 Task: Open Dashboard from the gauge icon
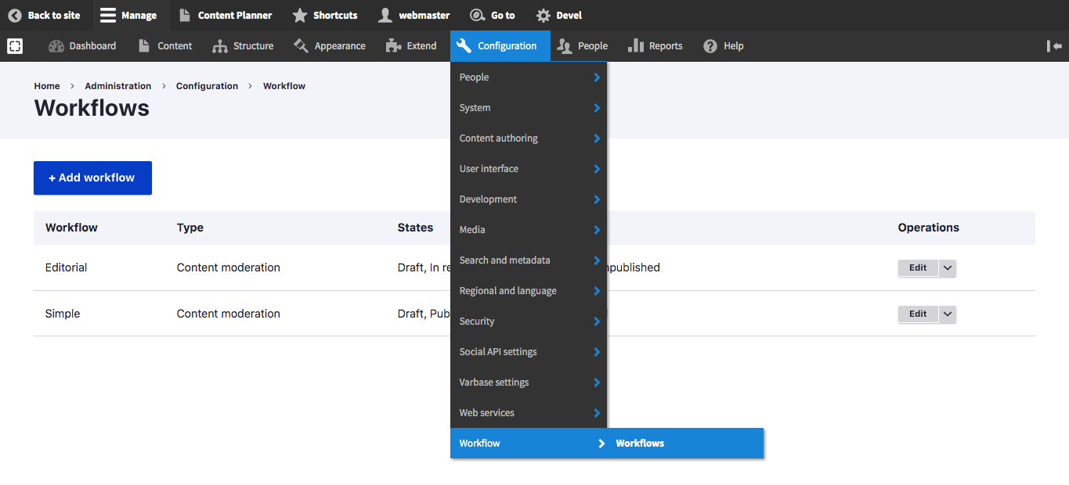tap(56, 46)
